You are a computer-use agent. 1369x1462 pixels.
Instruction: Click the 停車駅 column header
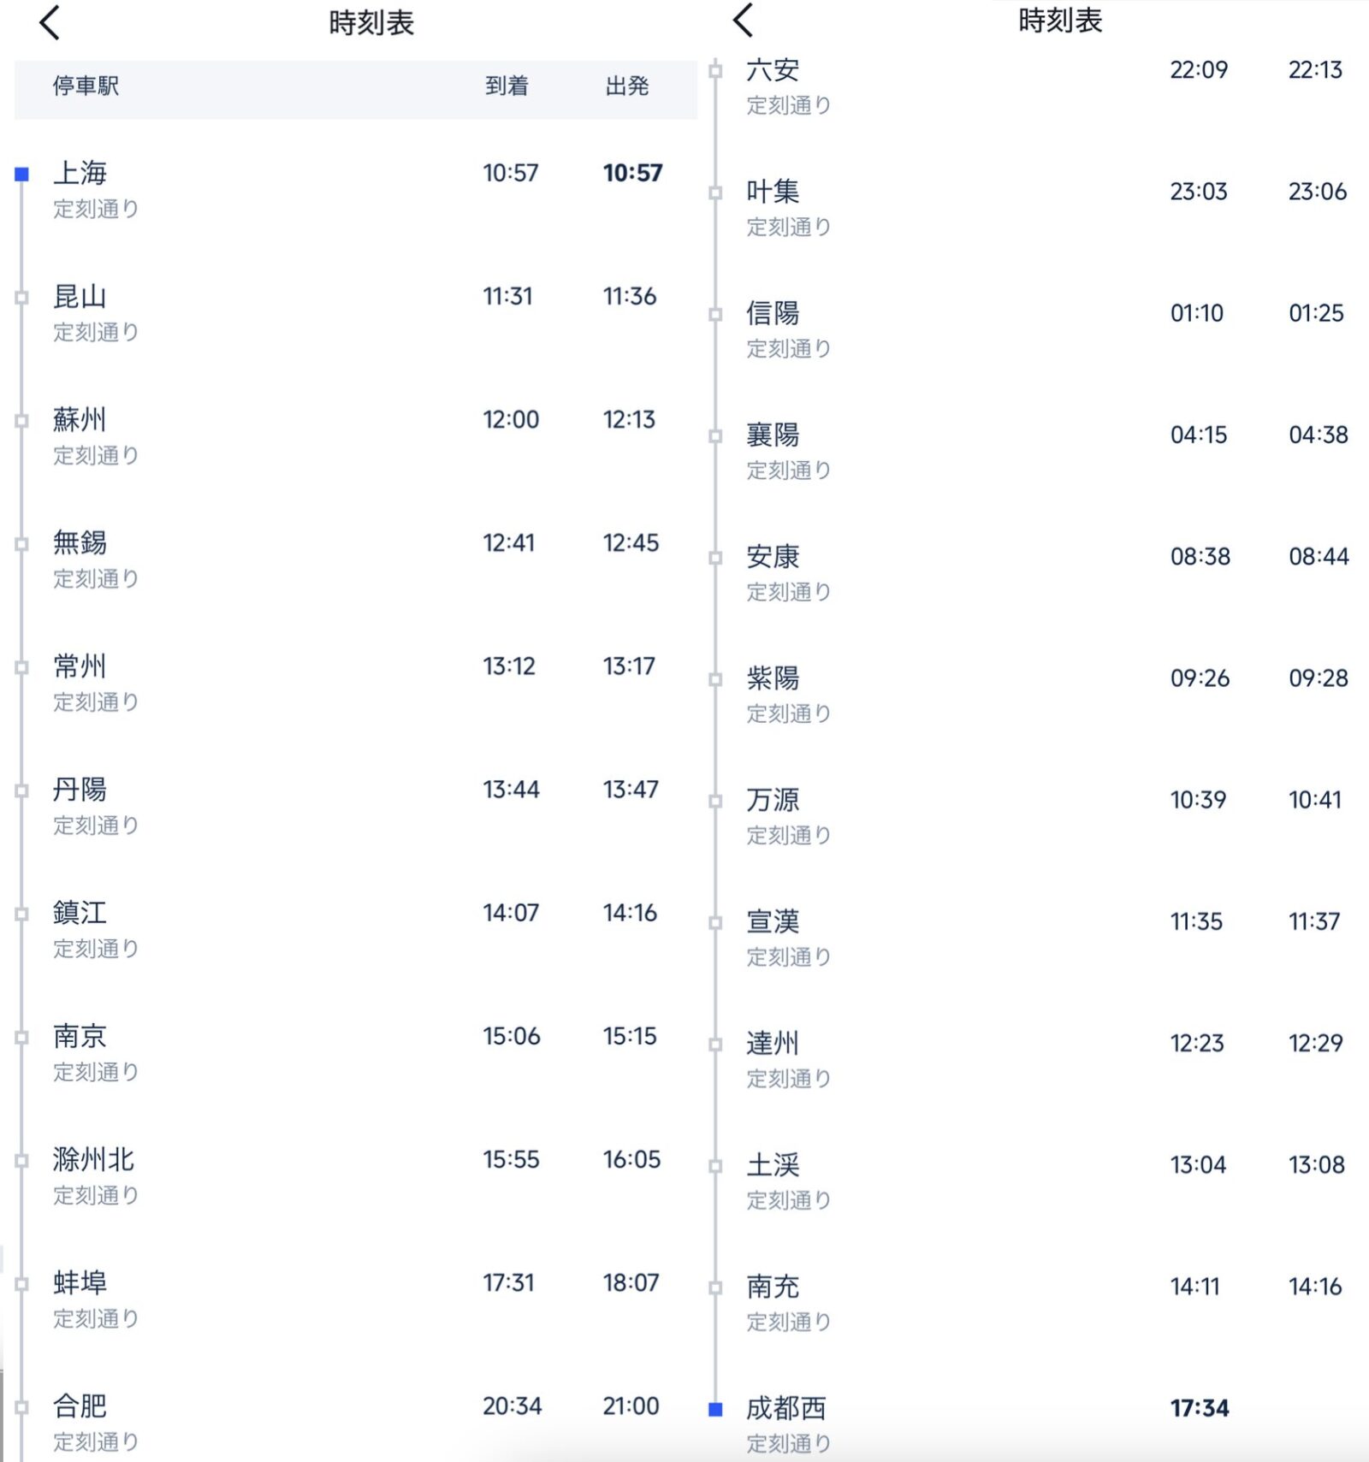pos(86,86)
